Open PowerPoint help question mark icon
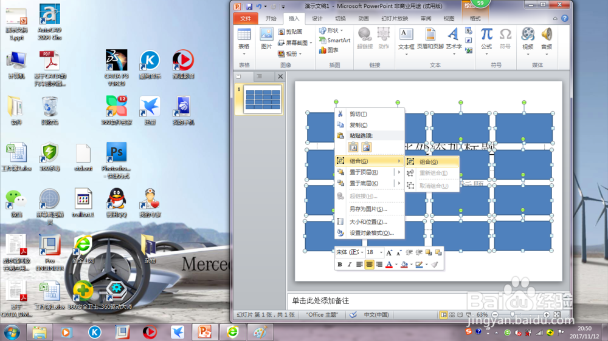The width and height of the screenshot is (608, 341). pyautogui.click(x=565, y=19)
